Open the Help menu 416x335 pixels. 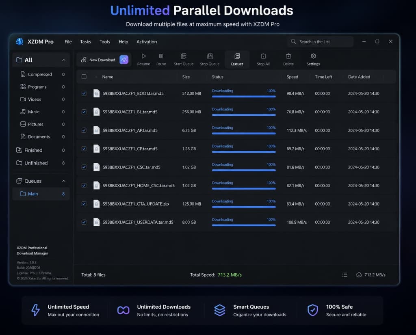tap(123, 42)
